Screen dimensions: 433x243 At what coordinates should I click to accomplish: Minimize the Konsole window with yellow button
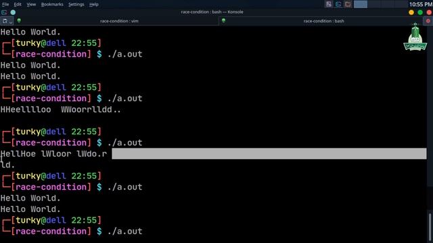[x=411, y=12]
